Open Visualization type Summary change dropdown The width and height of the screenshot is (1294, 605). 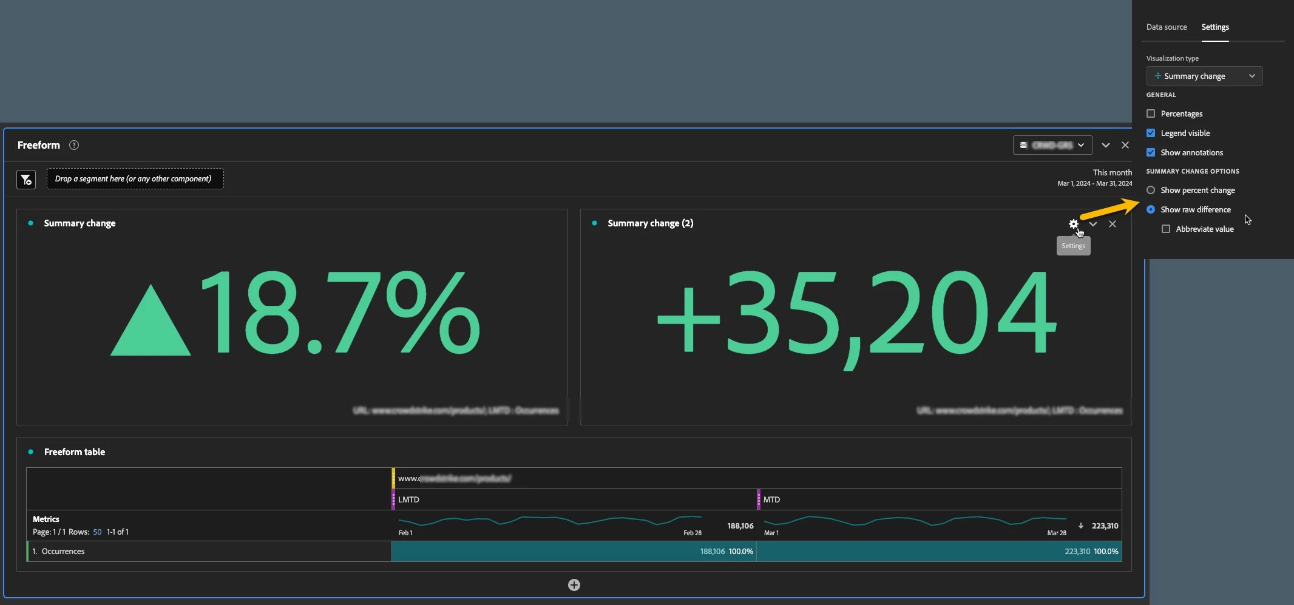1204,76
